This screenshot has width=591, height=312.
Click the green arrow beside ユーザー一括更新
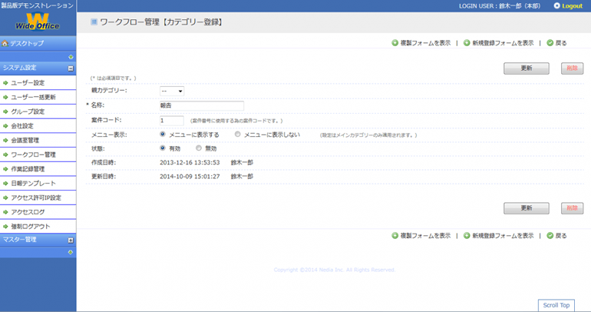5,97
